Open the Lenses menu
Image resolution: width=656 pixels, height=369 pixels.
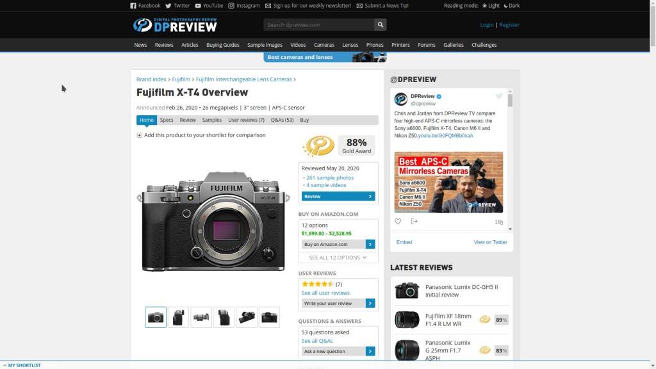click(350, 45)
